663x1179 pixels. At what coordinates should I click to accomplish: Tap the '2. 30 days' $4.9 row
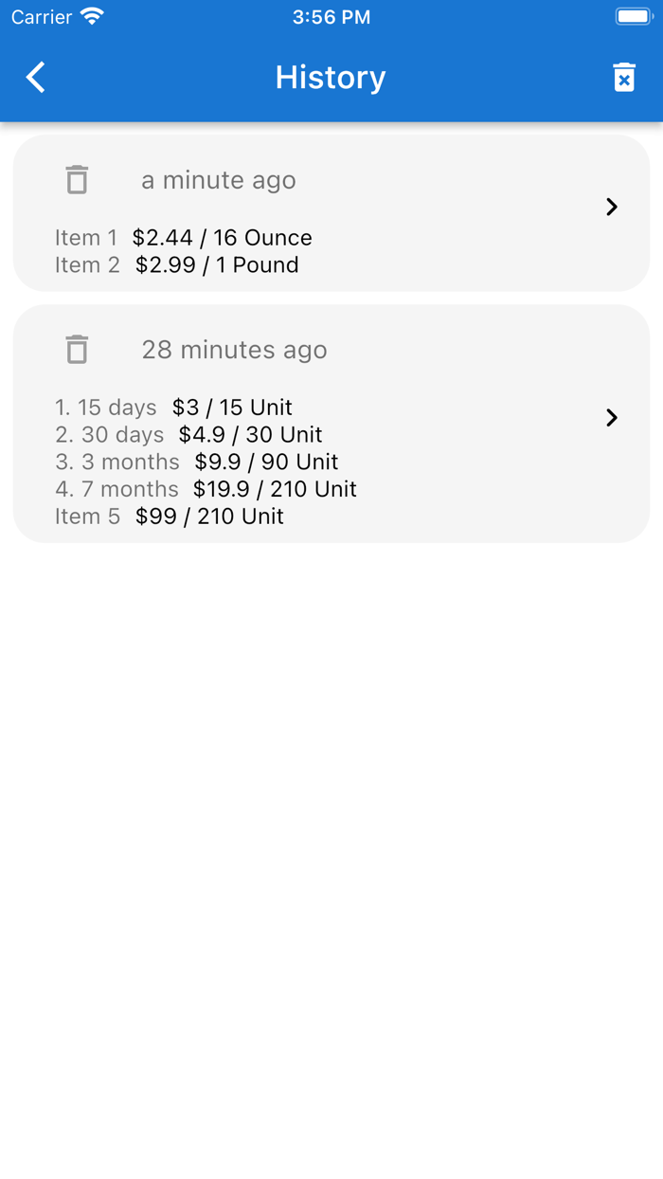click(x=188, y=435)
